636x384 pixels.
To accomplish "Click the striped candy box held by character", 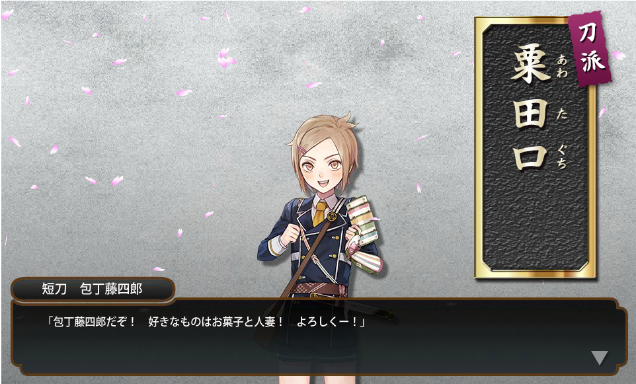I will 363,220.
